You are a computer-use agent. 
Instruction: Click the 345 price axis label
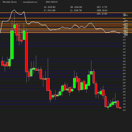tap(124, 49)
